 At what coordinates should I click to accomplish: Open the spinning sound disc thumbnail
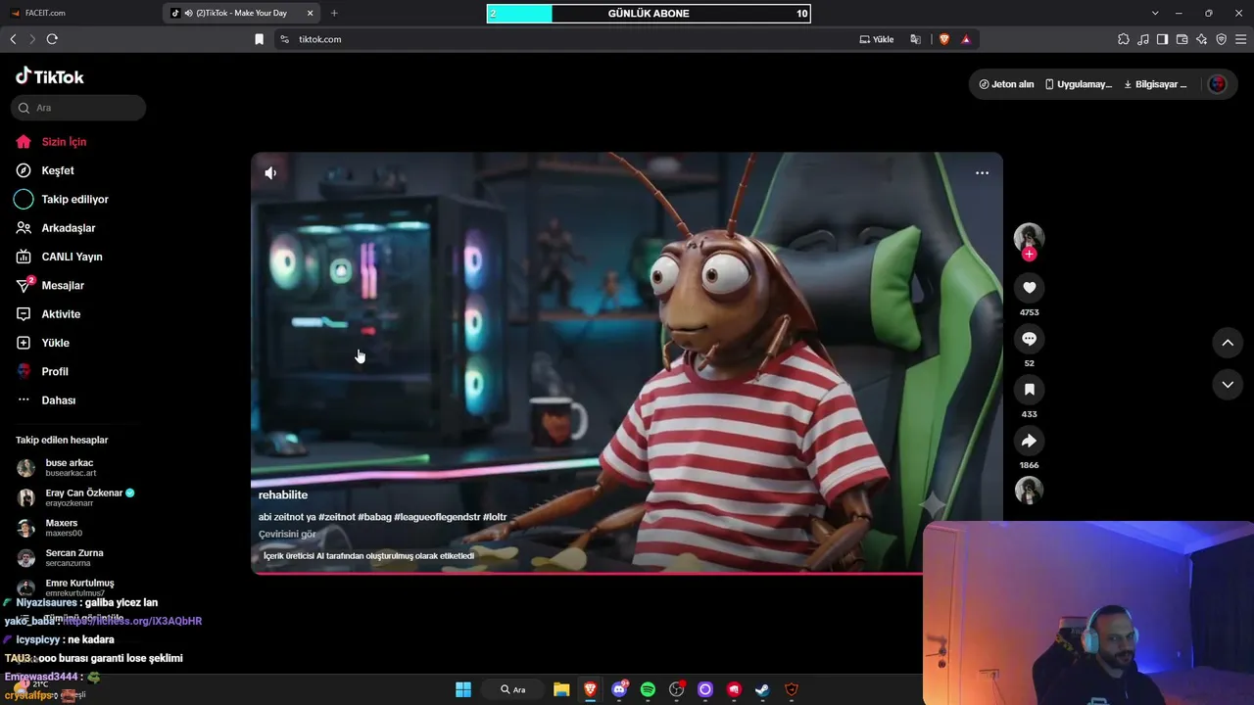coord(1029,490)
